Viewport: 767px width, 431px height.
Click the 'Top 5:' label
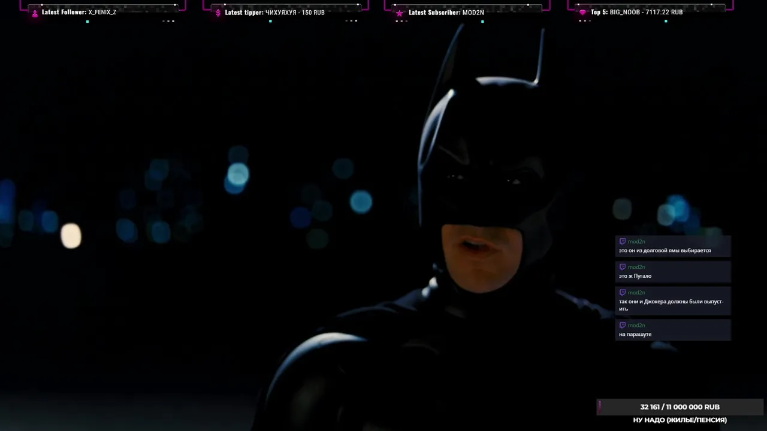coord(599,12)
